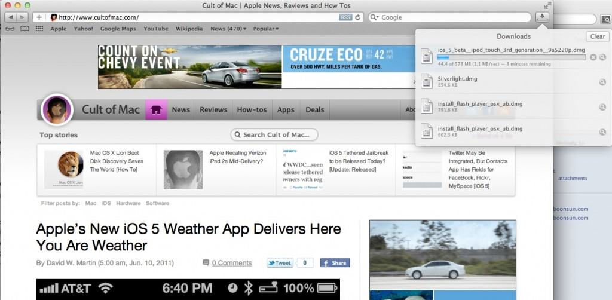Enter full screen with the arrows icon
The image size is (612, 300).
pyautogui.click(x=547, y=5)
